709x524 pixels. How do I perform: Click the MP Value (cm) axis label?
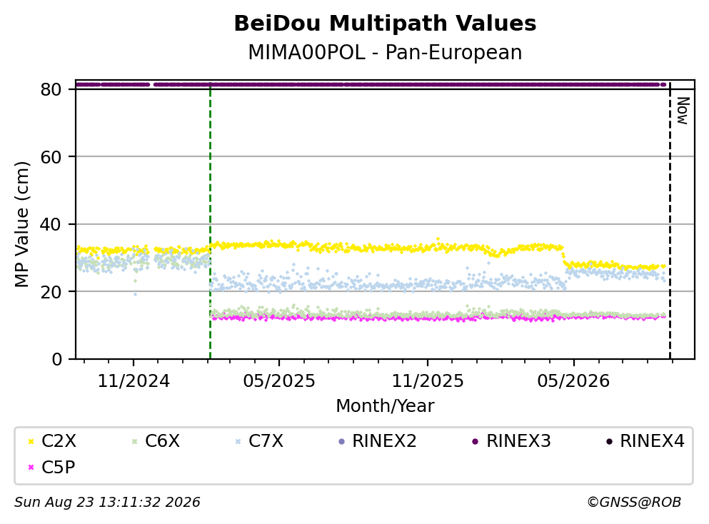click(21, 225)
